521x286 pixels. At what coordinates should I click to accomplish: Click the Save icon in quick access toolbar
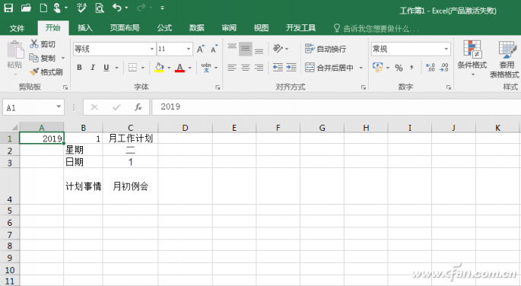(x=8, y=8)
